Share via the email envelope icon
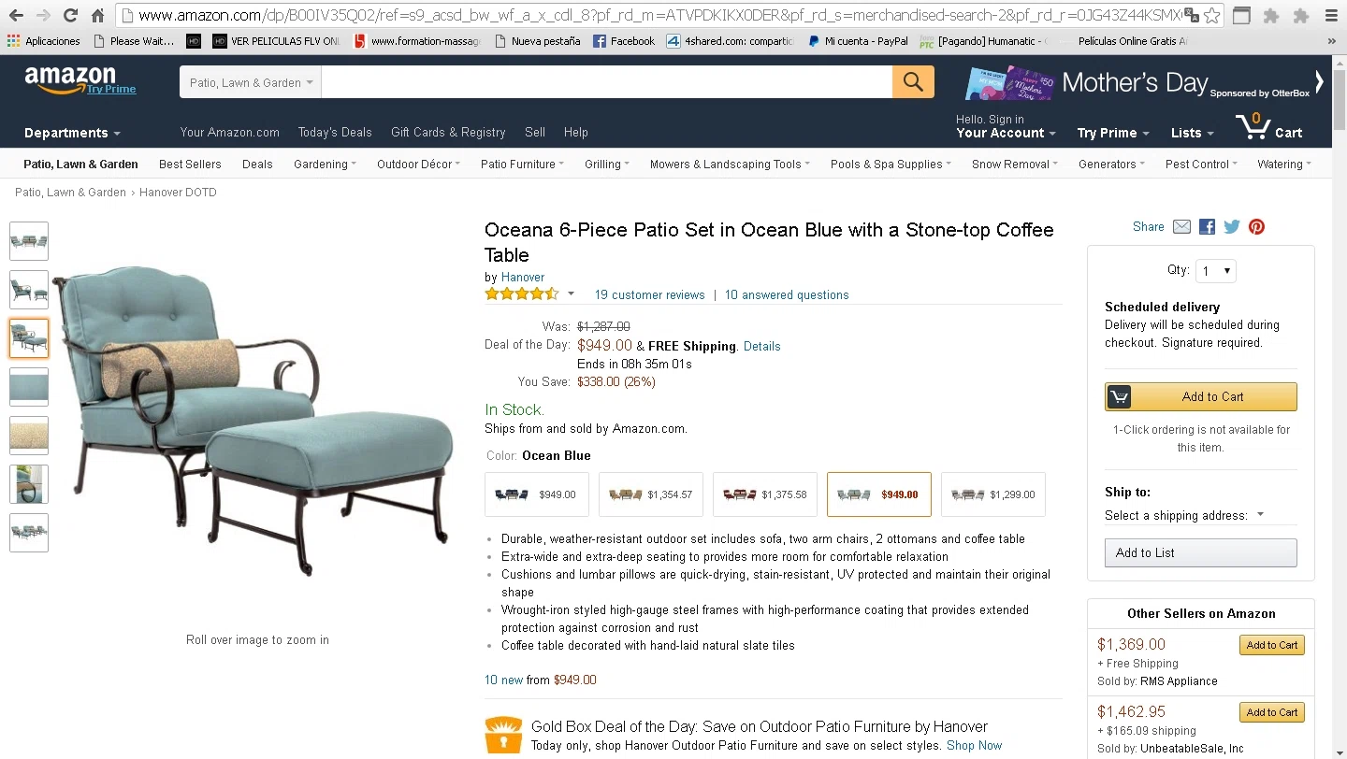The width and height of the screenshot is (1347, 759). click(1181, 227)
